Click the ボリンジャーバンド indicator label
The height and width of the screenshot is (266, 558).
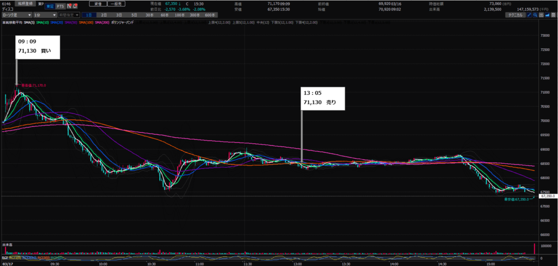(122, 22)
